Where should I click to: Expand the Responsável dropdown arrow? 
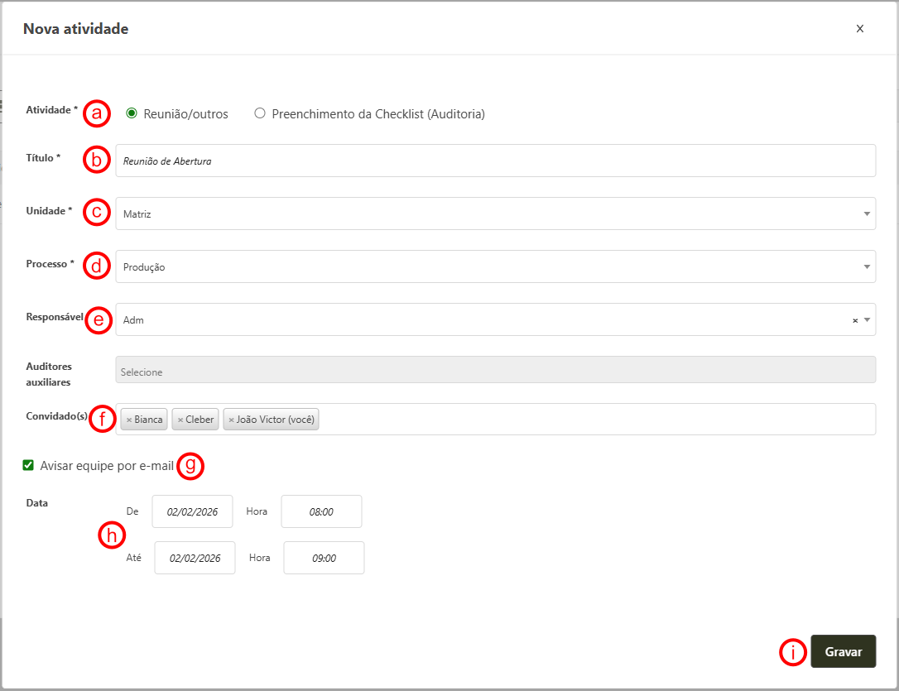[x=867, y=319]
